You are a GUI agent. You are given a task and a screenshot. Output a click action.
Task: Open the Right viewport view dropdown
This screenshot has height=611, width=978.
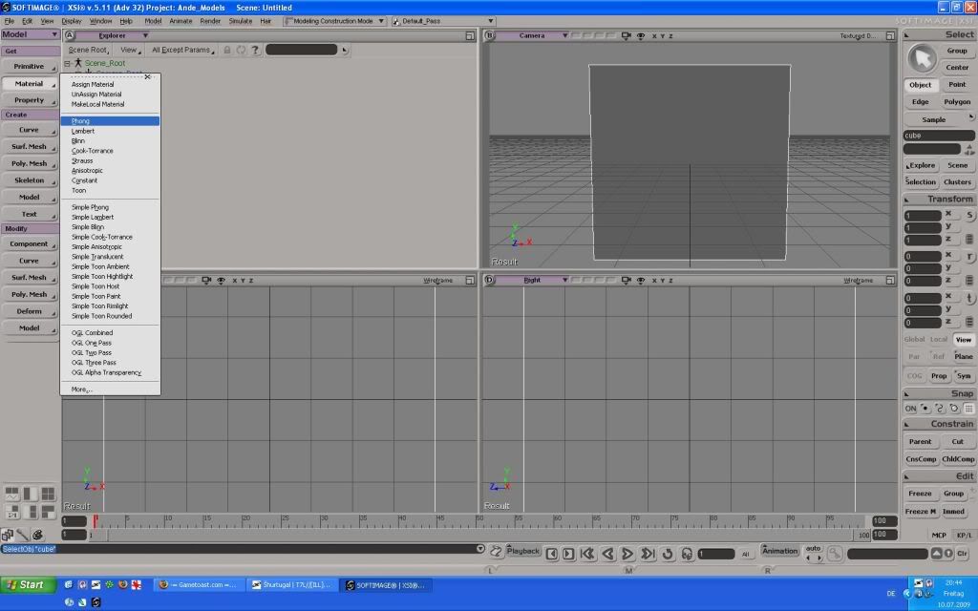tap(533, 280)
